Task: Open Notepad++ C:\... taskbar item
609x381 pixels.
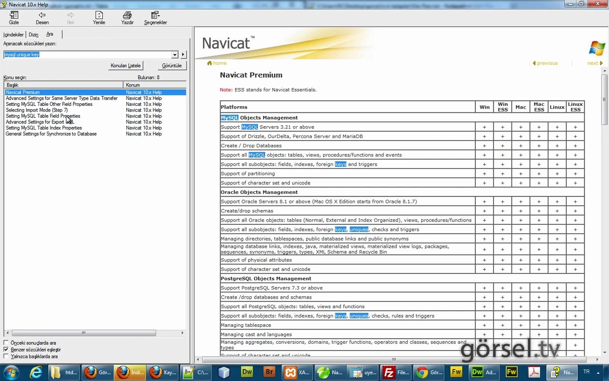Action: 195,372
